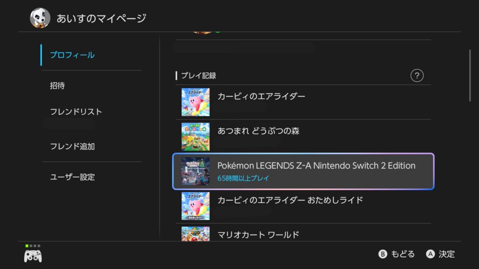Click the もどる back label
Image resolution: width=479 pixels, height=269 pixels.
pyautogui.click(x=402, y=254)
